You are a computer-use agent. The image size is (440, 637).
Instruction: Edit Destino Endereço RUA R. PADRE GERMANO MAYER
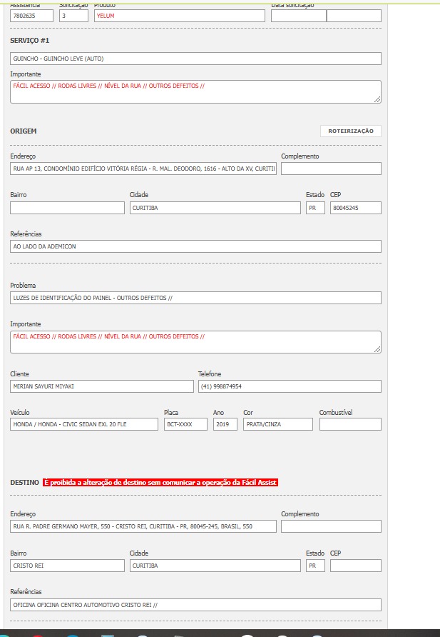click(x=143, y=526)
